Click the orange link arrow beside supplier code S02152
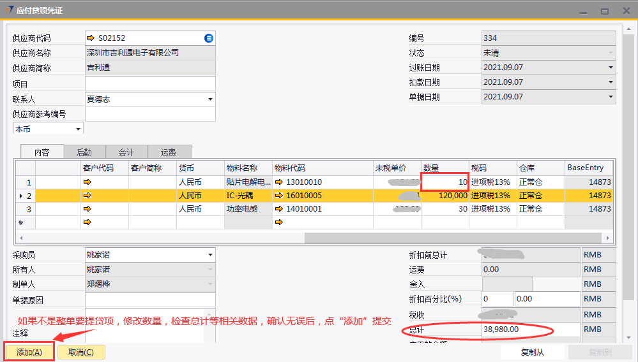This screenshot has height=362, width=638. tap(91, 38)
